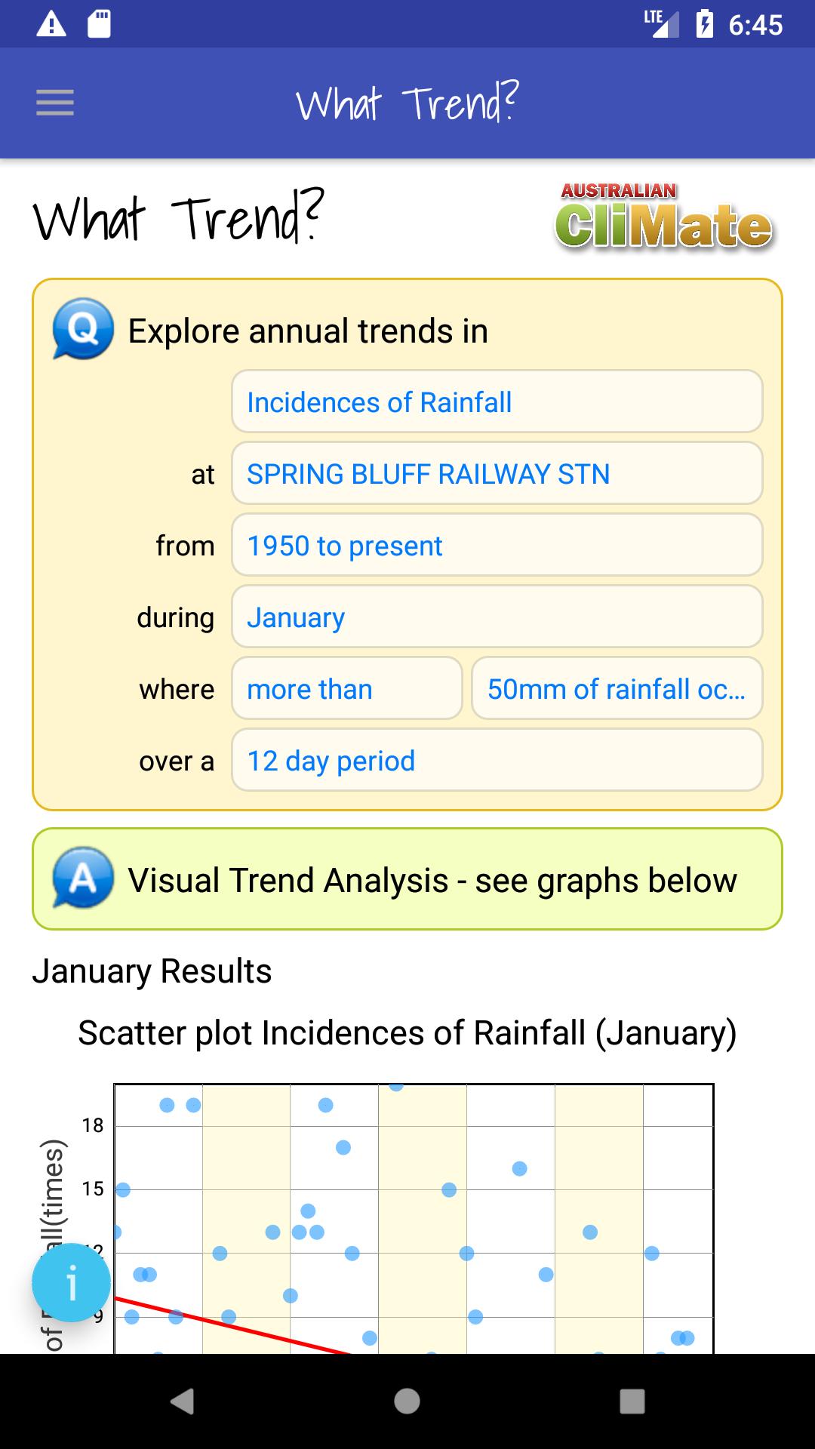Viewport: 815px width, 1449px height.
Task: Tap Visual Trend Analysis answer banner
Action: click(432, 880)
